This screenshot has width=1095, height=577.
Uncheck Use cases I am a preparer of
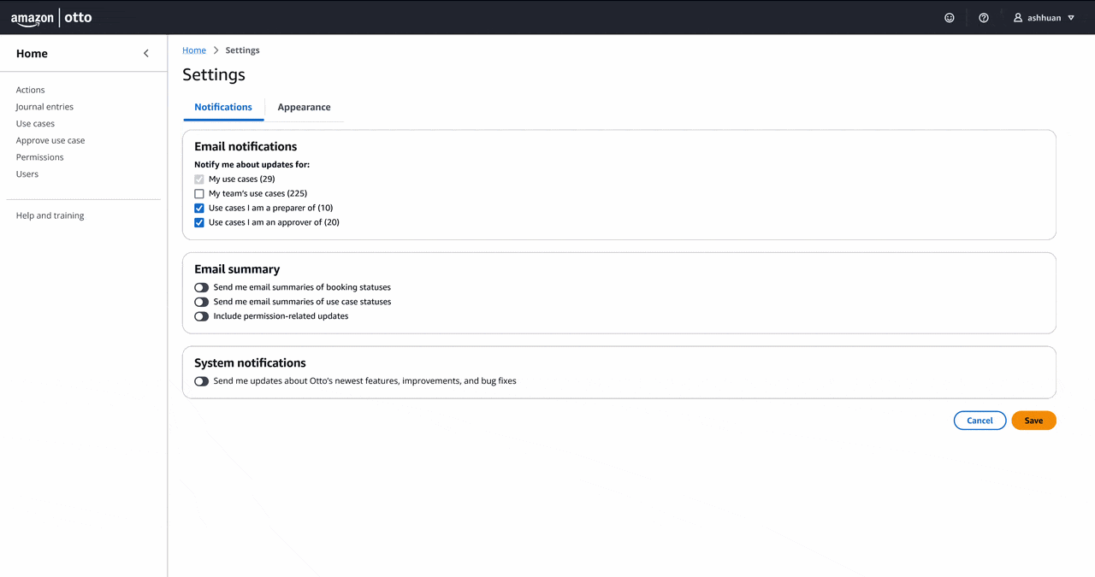point(199,209)
